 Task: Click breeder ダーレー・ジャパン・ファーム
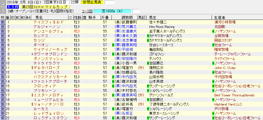tap(232, 54)
